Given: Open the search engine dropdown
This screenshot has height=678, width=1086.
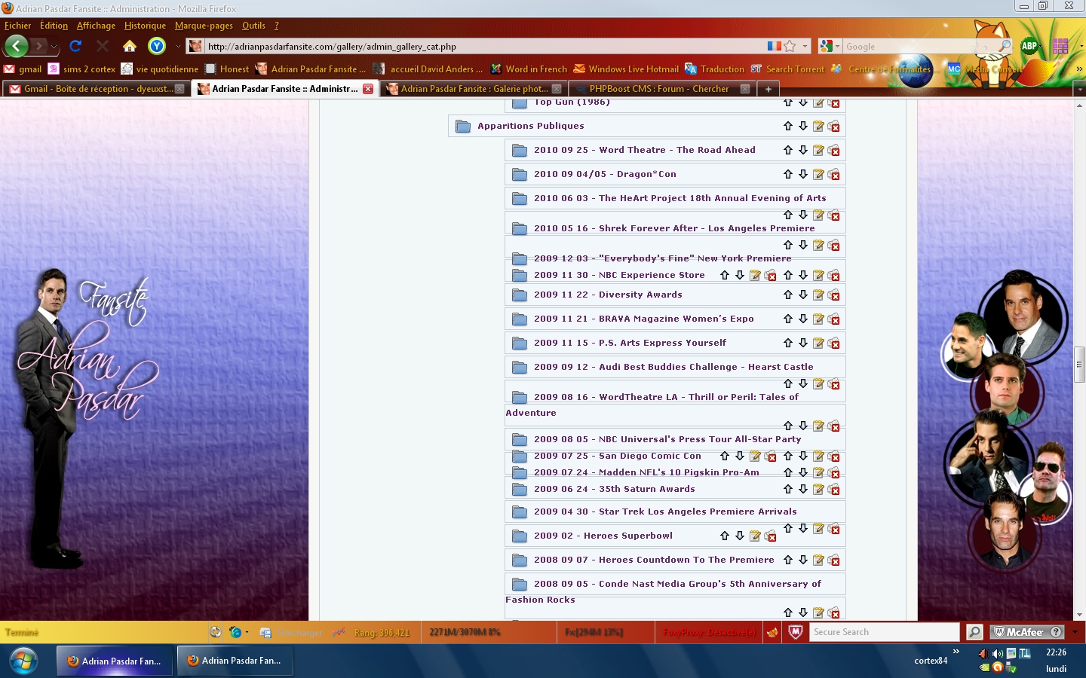Looking at the screenshot, I should point(830,46).
